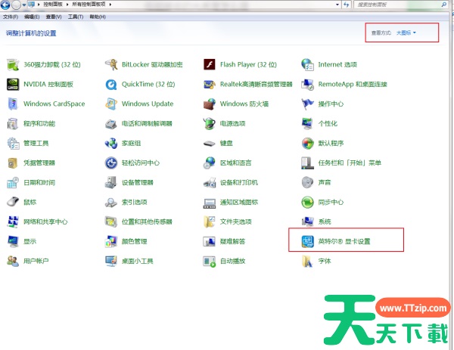Open the 工具(T) menu
The image size is (454, 350).
(x=76, y=16)
